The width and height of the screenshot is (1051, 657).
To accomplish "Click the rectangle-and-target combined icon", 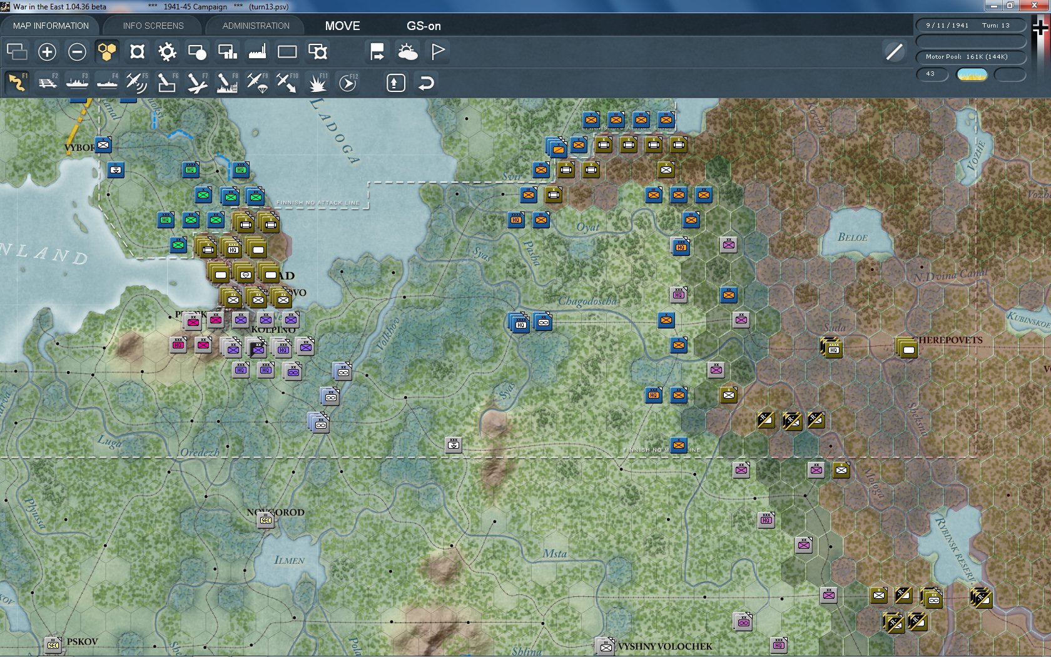I will [x=317, y=51].
